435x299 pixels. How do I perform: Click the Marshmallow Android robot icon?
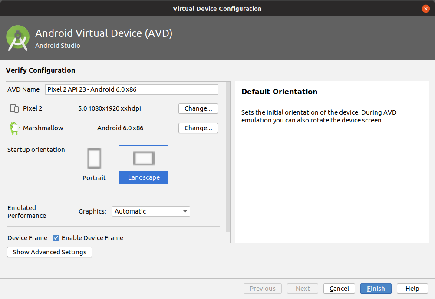point(14,128)
